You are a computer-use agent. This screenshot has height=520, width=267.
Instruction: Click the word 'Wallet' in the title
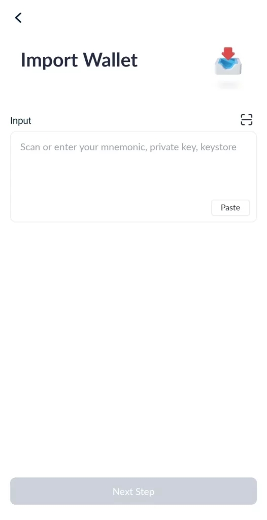tap(110, 60)
